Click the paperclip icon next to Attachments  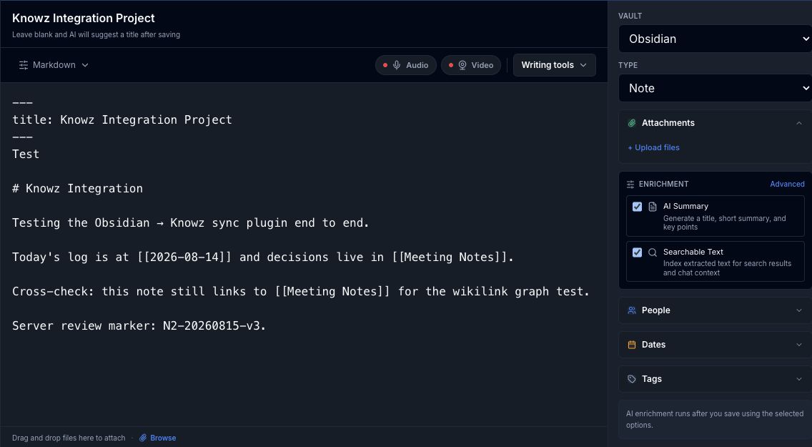[632, 123]
